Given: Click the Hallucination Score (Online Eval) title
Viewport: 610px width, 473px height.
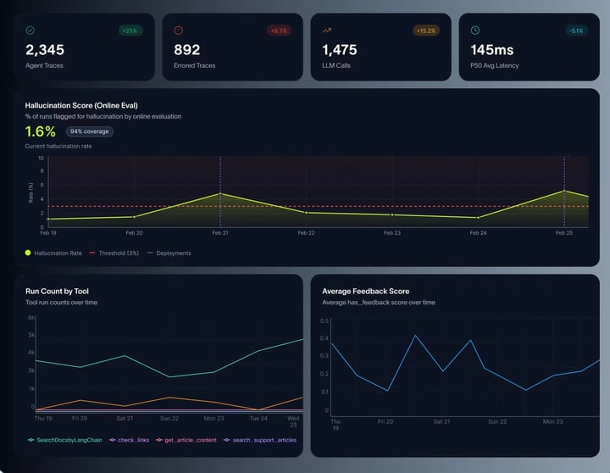Looking at the screenshot, I should tap(81, 105).
